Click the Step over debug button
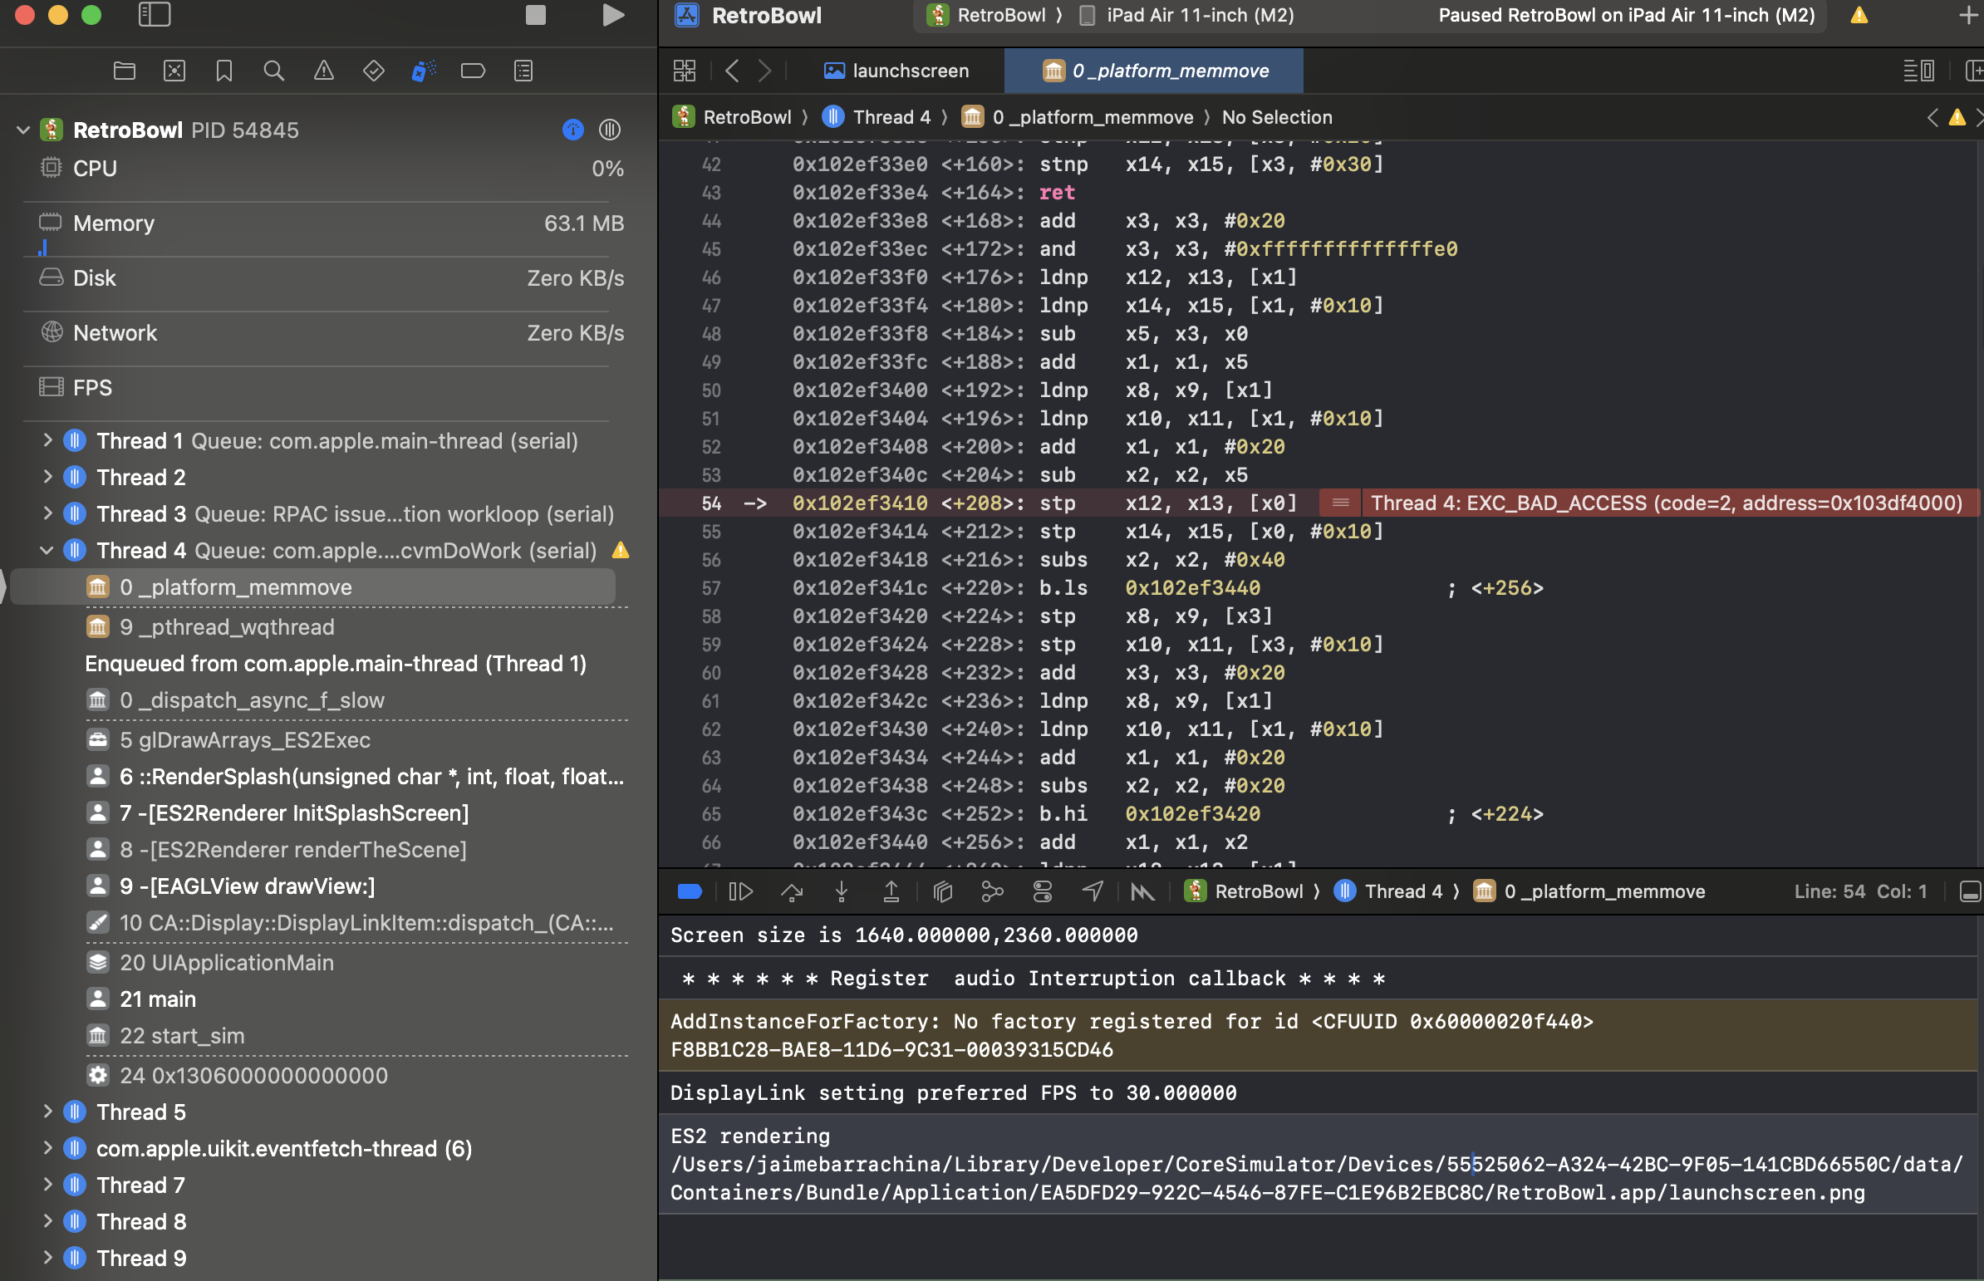 tap(791, 891)
